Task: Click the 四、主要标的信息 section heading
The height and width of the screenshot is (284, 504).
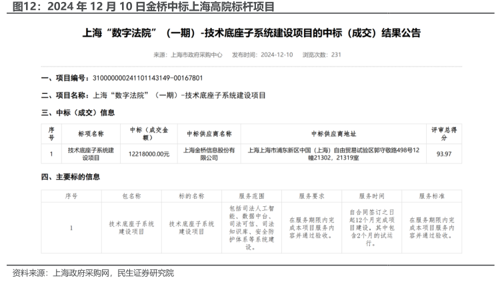Action: coord(71,177)
